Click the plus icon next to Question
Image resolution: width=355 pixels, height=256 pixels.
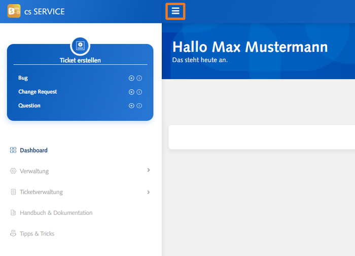click(x=131, y=105)
